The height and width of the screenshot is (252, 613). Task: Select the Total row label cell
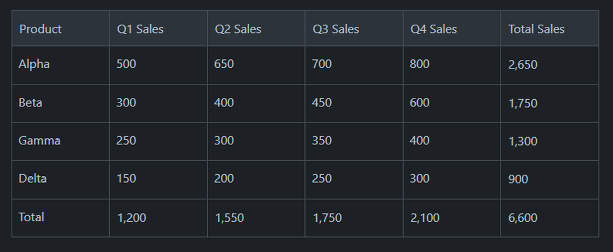coord(31,217)
